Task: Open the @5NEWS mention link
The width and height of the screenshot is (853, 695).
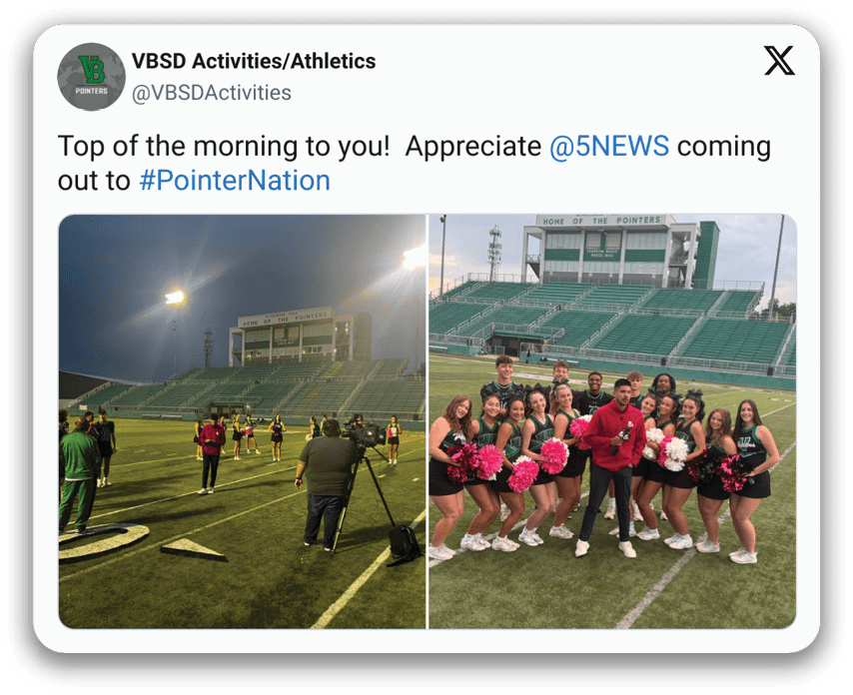Action: coord(609,146)
